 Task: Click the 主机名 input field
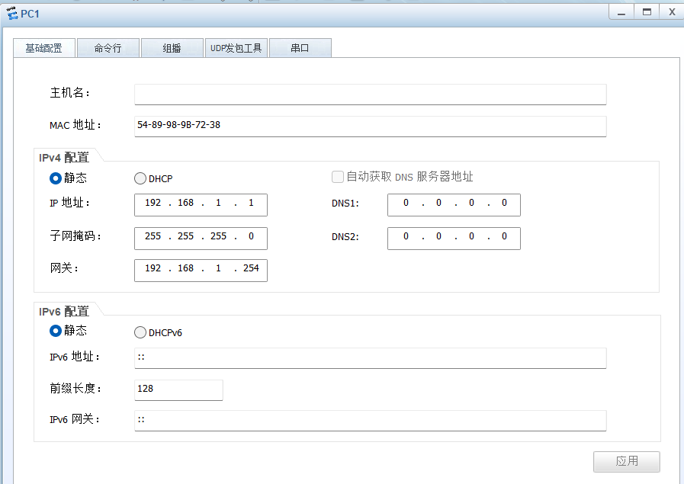[371, 95]
